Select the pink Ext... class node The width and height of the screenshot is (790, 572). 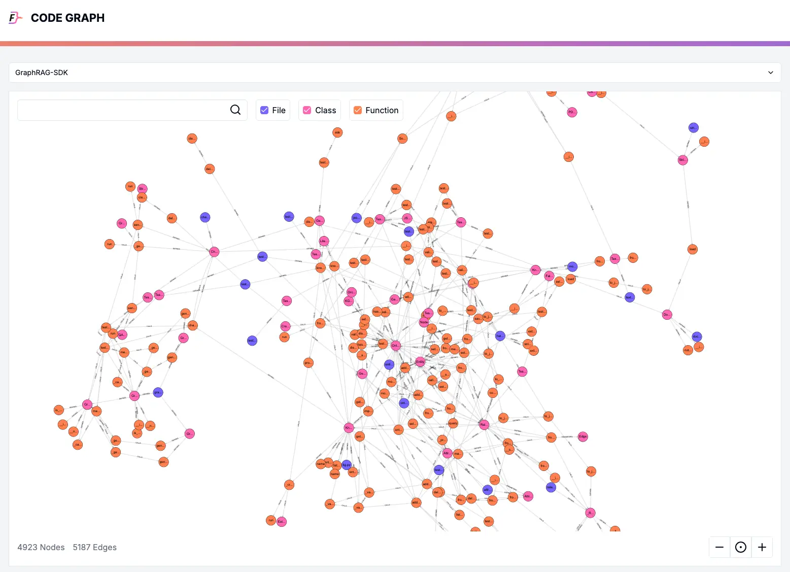tap(281, 521)
